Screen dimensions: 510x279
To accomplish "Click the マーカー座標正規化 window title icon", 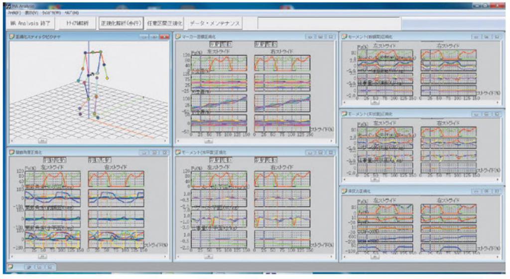I will 179,36.
